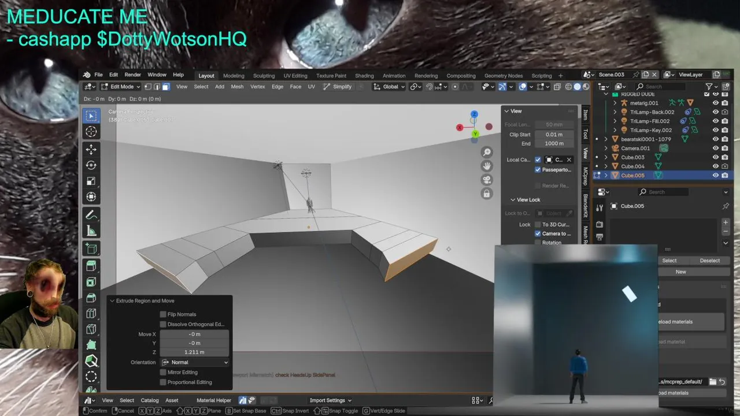Click the zoom viewport gizmo
Screen dimensions: 740x416
[x=487, y=152]
